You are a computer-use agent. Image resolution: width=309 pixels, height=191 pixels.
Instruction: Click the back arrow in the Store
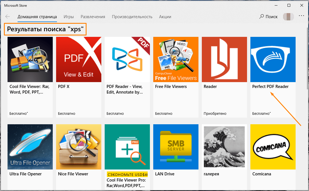[x=8, y=16]
